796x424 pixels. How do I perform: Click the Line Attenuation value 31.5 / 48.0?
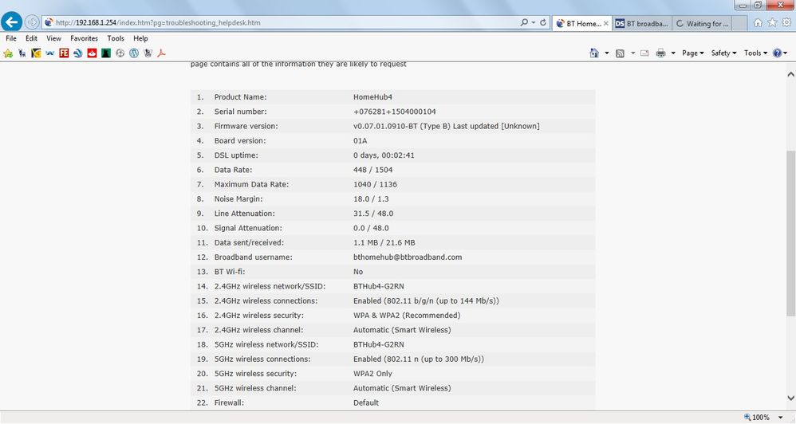(373, 214)
